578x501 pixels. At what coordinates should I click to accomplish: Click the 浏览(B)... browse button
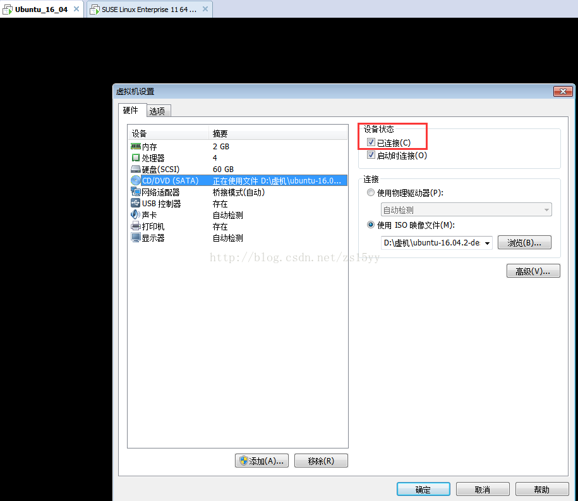pos(524,242)
